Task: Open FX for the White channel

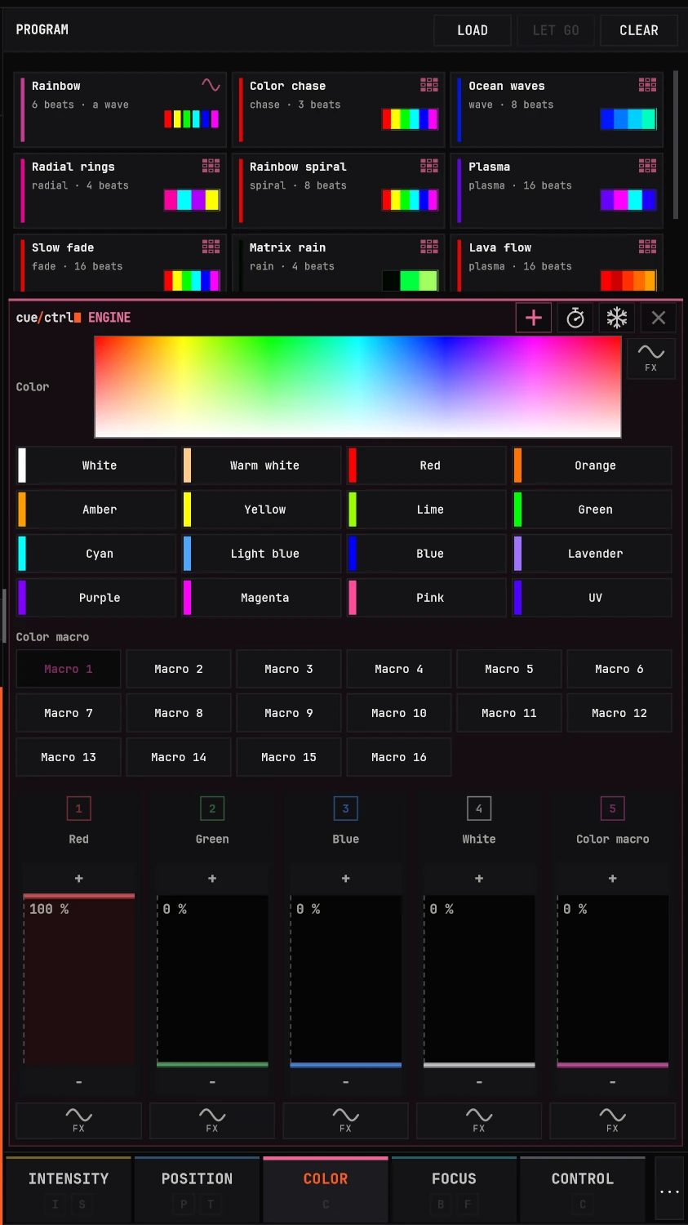Action: coord(479,1120)
